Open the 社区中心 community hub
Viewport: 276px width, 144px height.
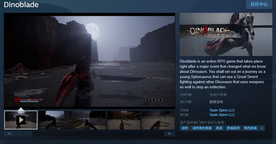pos(259,4)
